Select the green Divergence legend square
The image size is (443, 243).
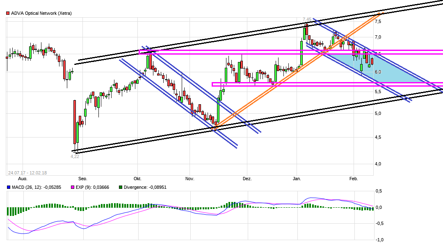point(120,187)
